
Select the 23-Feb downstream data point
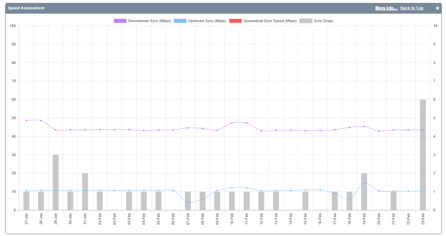pos(423,130)
